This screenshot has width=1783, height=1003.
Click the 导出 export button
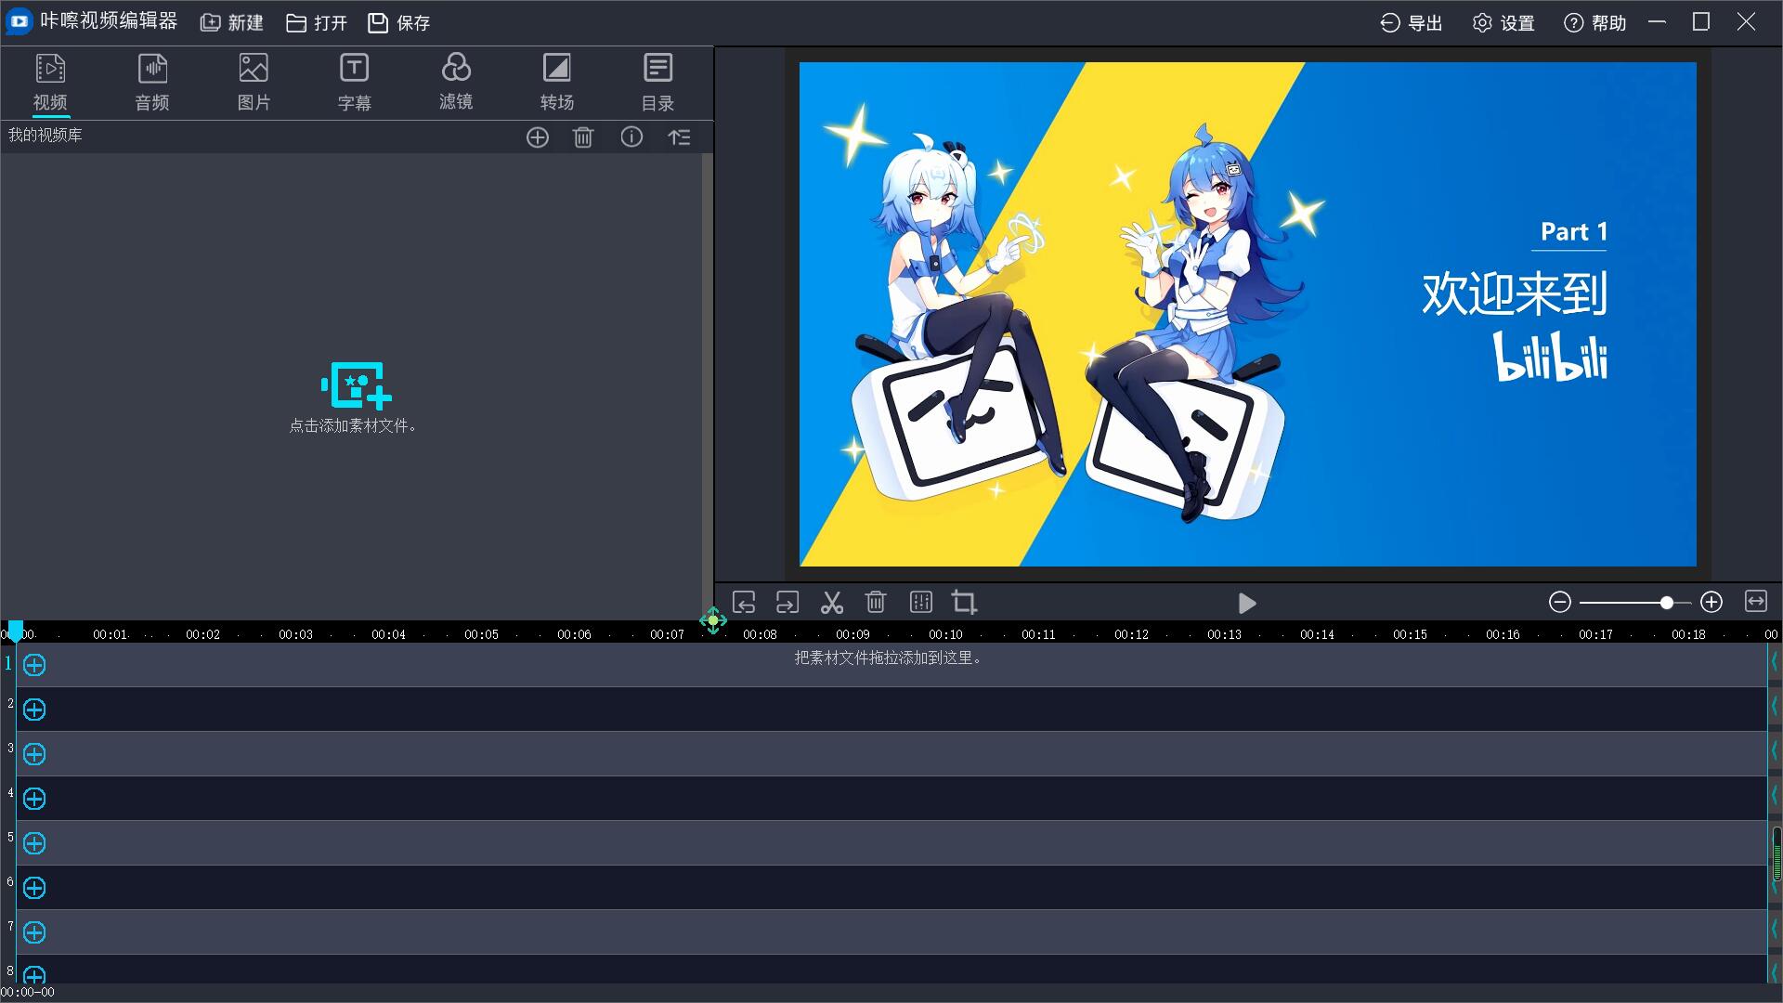pos(1411,23)
